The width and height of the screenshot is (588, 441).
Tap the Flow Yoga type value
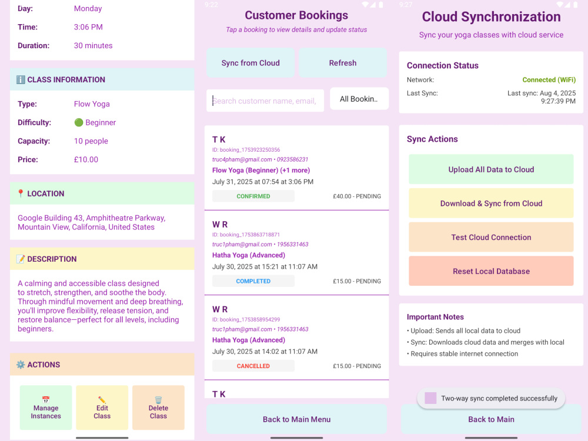coord(92,104)
